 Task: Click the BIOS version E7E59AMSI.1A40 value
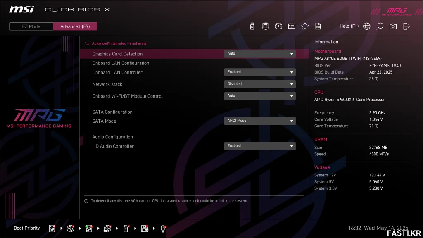385,66
